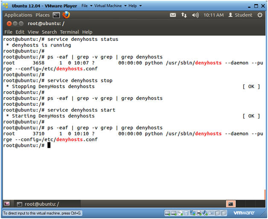Close the VMware Player window
Image resolution: width=268 pixels, height=219 pixels.
(263, 6)
